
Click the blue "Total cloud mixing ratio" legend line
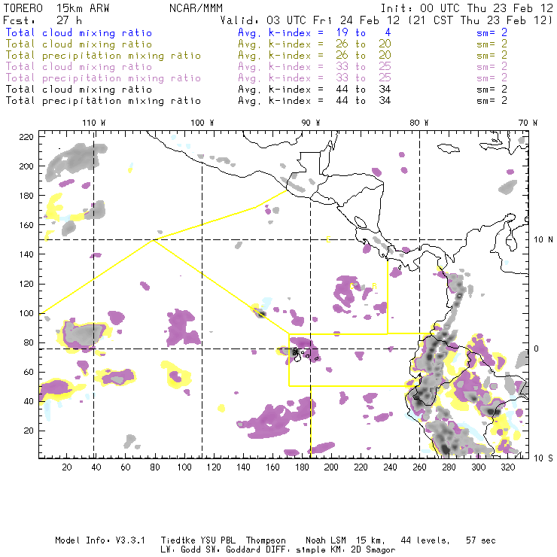(x=79, y=33)
